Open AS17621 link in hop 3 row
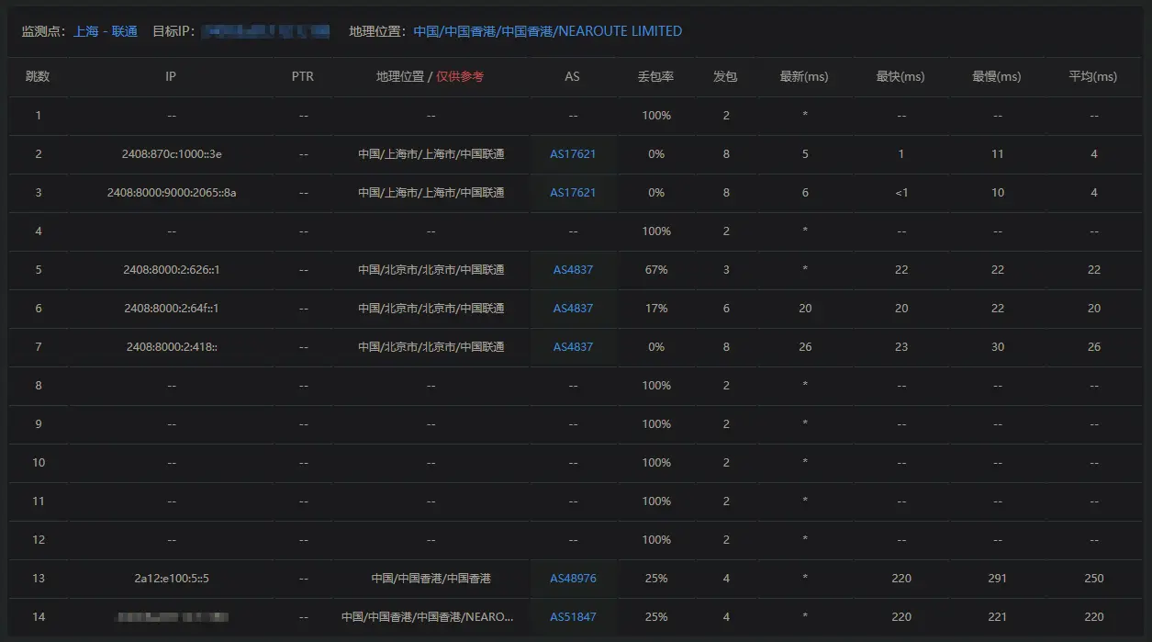This screenshot has width=1152, height=642. (573, 193)
